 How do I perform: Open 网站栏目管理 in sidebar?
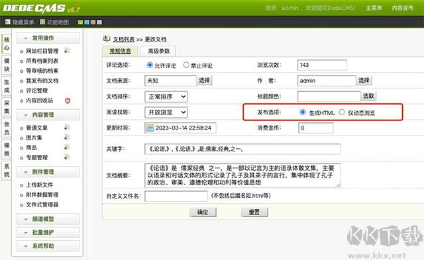(x=42, y=51)
